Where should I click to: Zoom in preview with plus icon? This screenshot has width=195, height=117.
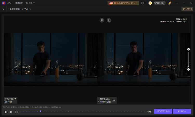pos(188,49)
